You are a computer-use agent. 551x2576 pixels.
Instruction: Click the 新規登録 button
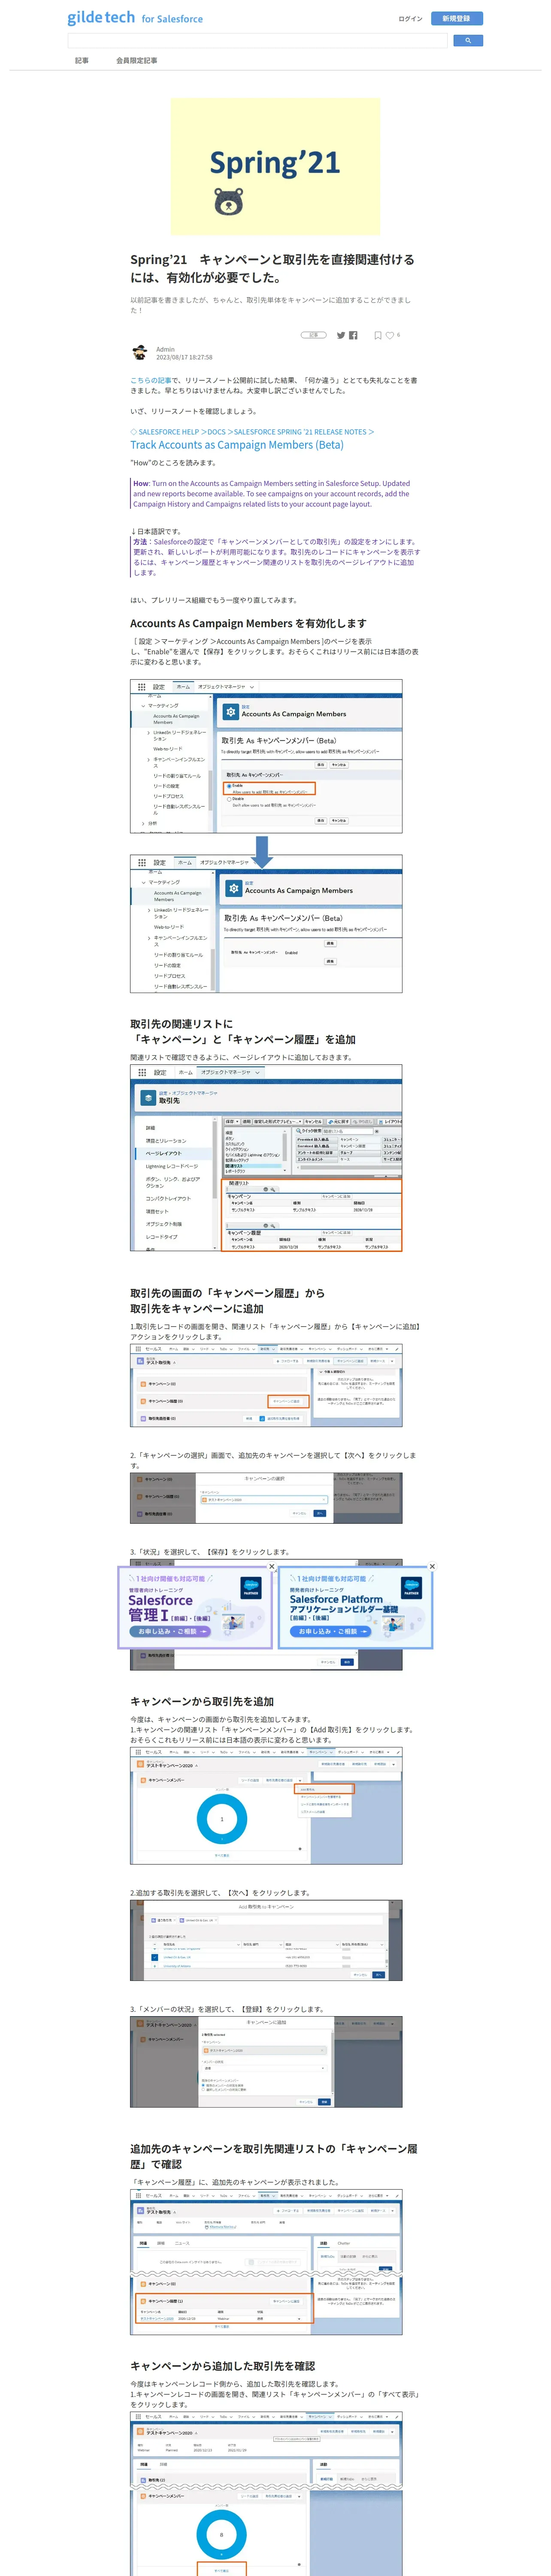point(456,19)
